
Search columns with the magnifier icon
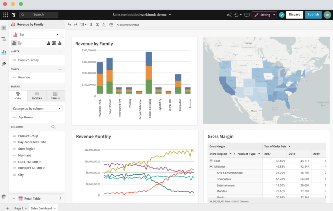pyautogui.click(x=53, y=127)
